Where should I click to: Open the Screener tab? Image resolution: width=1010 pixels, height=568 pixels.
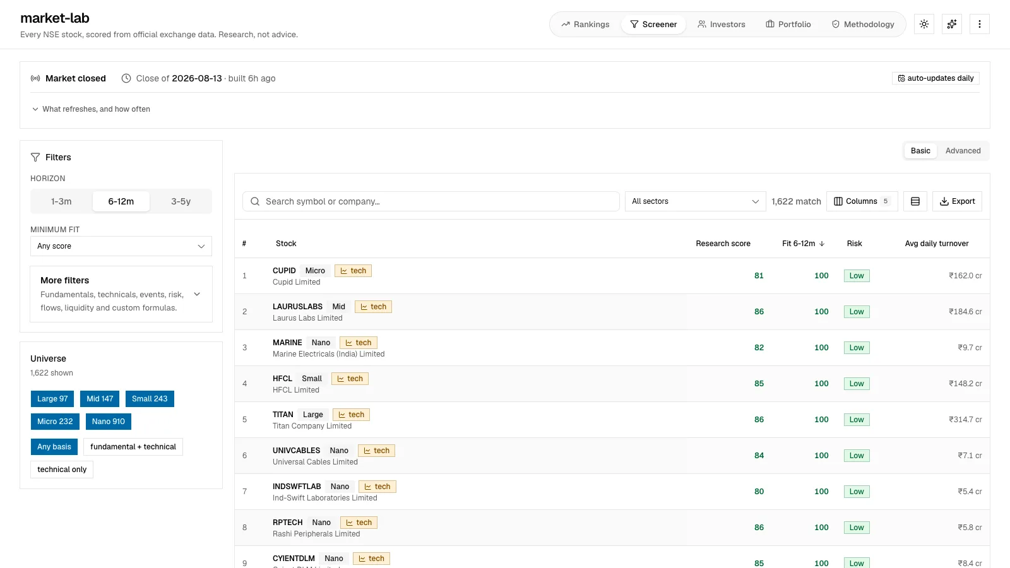(x=653, y=24)
